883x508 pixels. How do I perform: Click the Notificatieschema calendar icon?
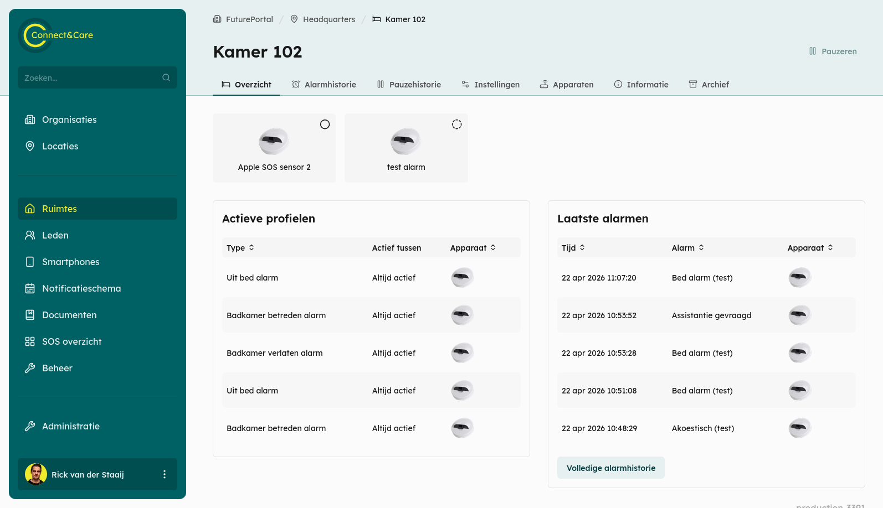coord(30,288)
